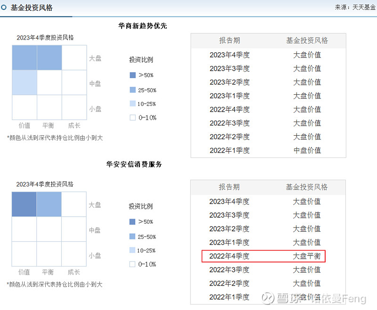This screenshot has height=310, width=377.
Task: Click the 大盘平衡 cell in 华安 style grid
Action: pyautogui.click(x=49, y=204)
